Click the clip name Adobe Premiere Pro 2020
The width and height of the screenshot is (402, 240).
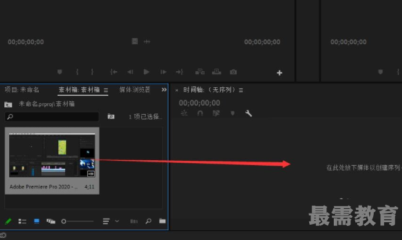(43, 187)
